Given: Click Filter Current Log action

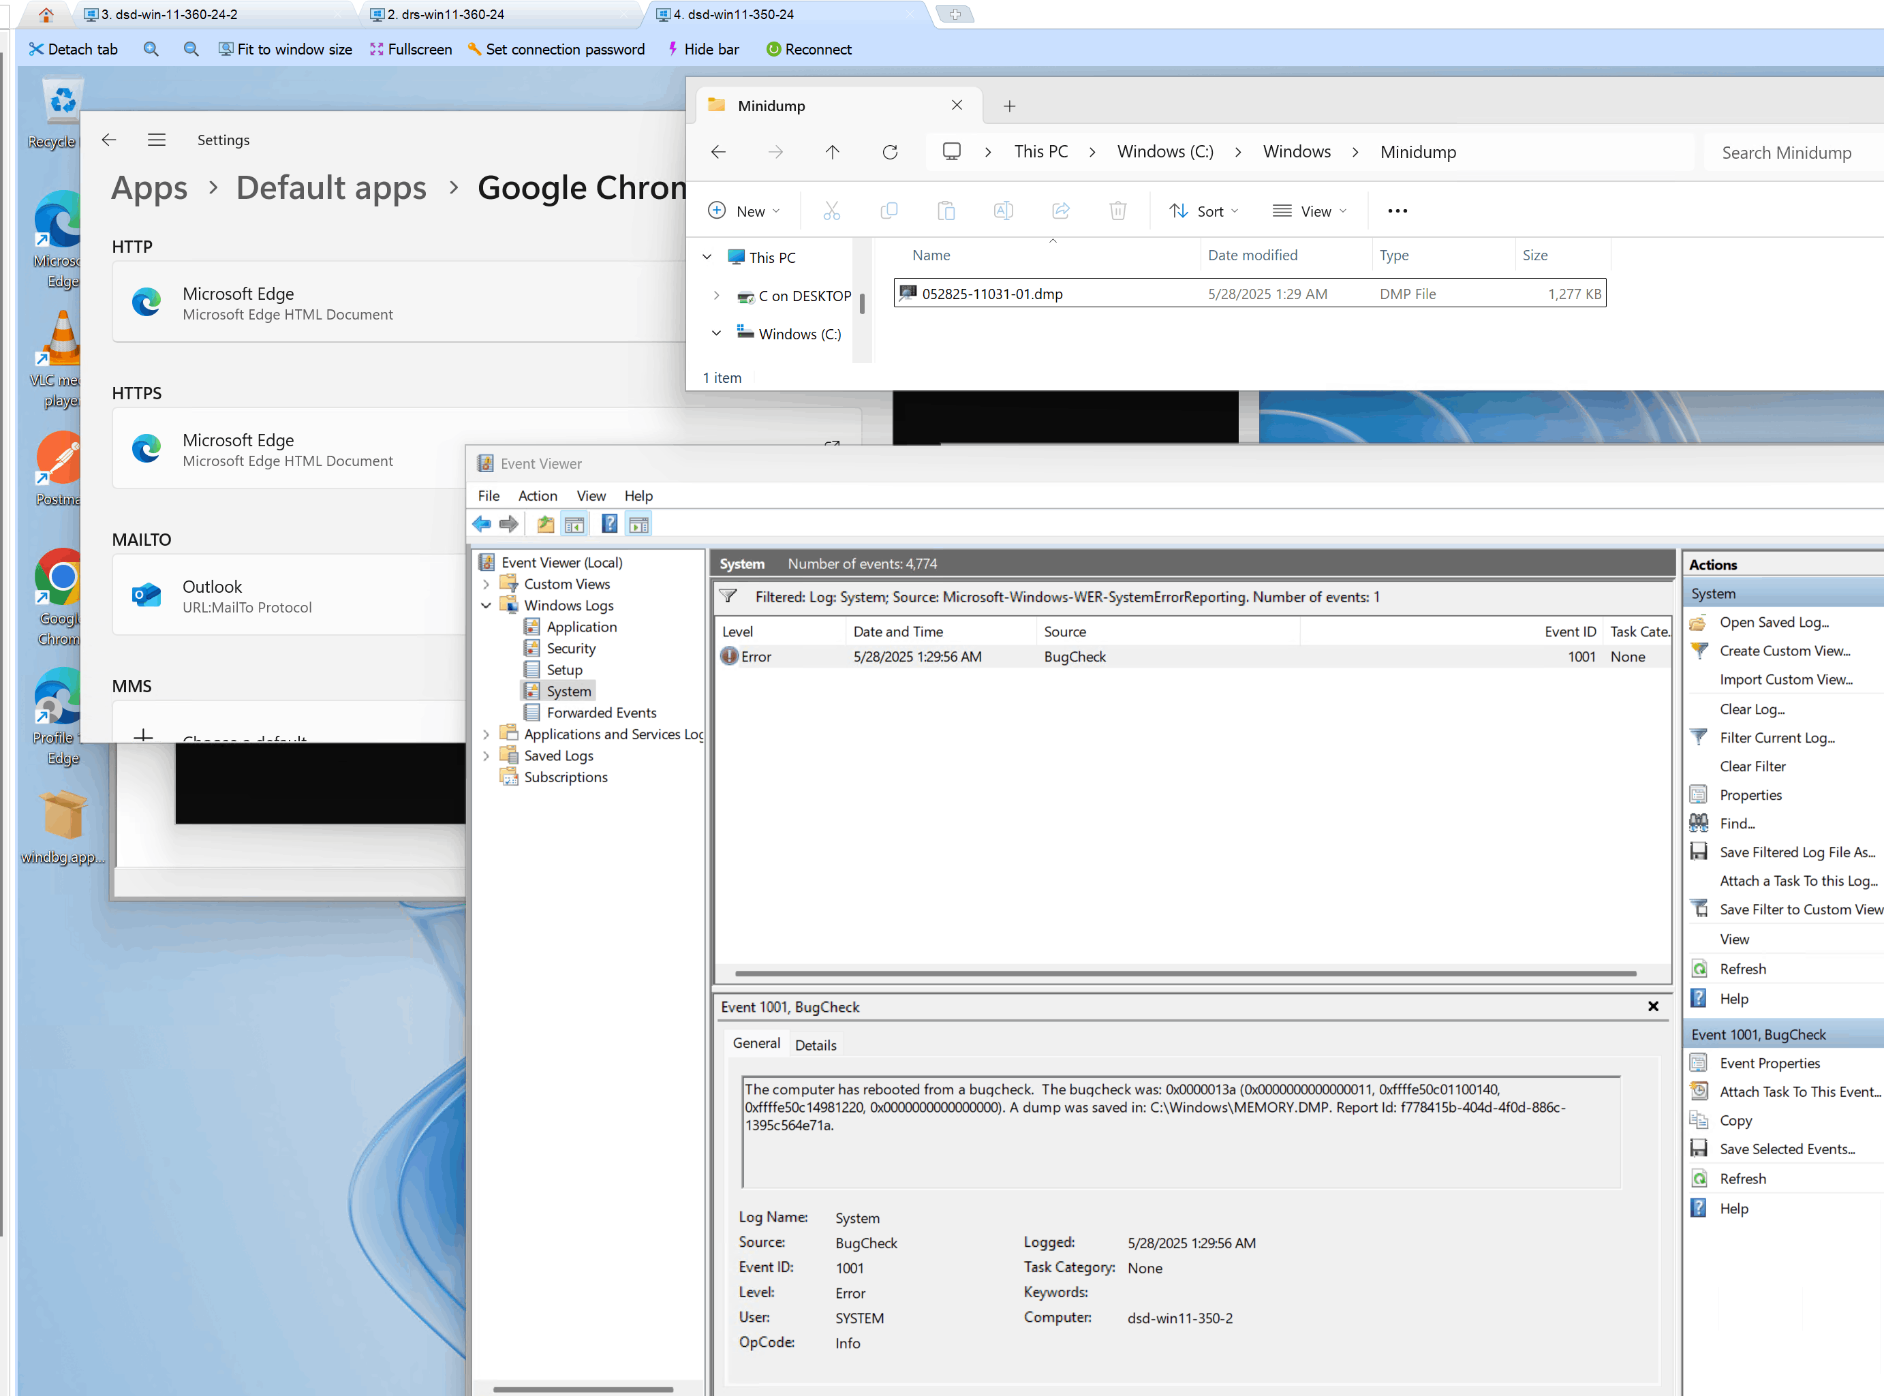Looking at the screenshot, I should click(1776, 738).
